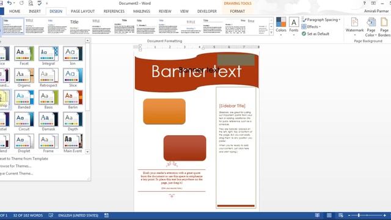Select the orange rounded rectangle shape
This screenshot has height=220, width=391.
164,111
